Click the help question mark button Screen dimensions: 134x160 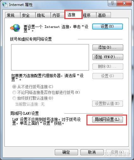(x=112, y=3)
